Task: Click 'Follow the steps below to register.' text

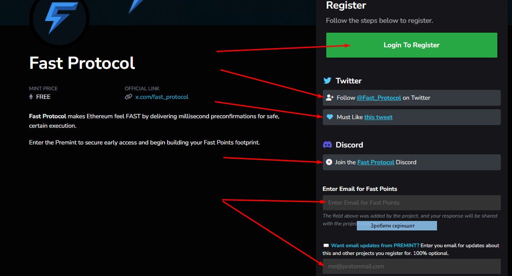Action: (379, 21)
